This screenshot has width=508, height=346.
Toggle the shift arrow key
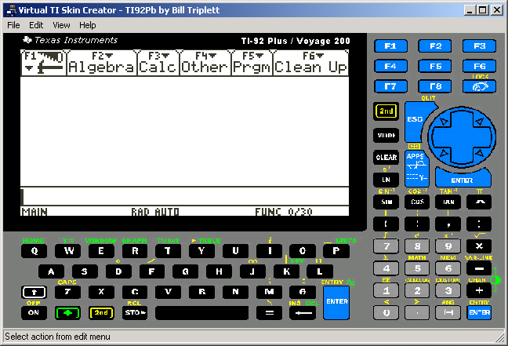34,292
